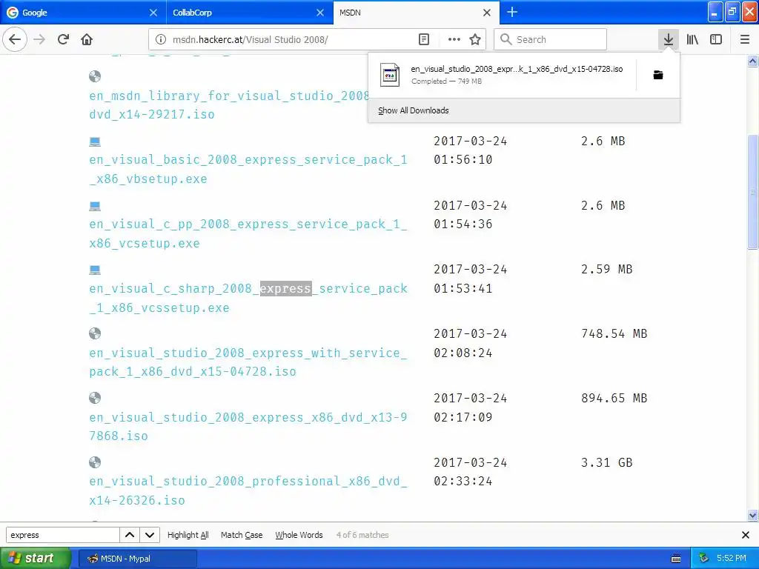Download en_visual_c_sharp_2008 vcssetup.exe link
Image resolution: width=759 pixels, height=569 pixels.
[x=248, y=298]
